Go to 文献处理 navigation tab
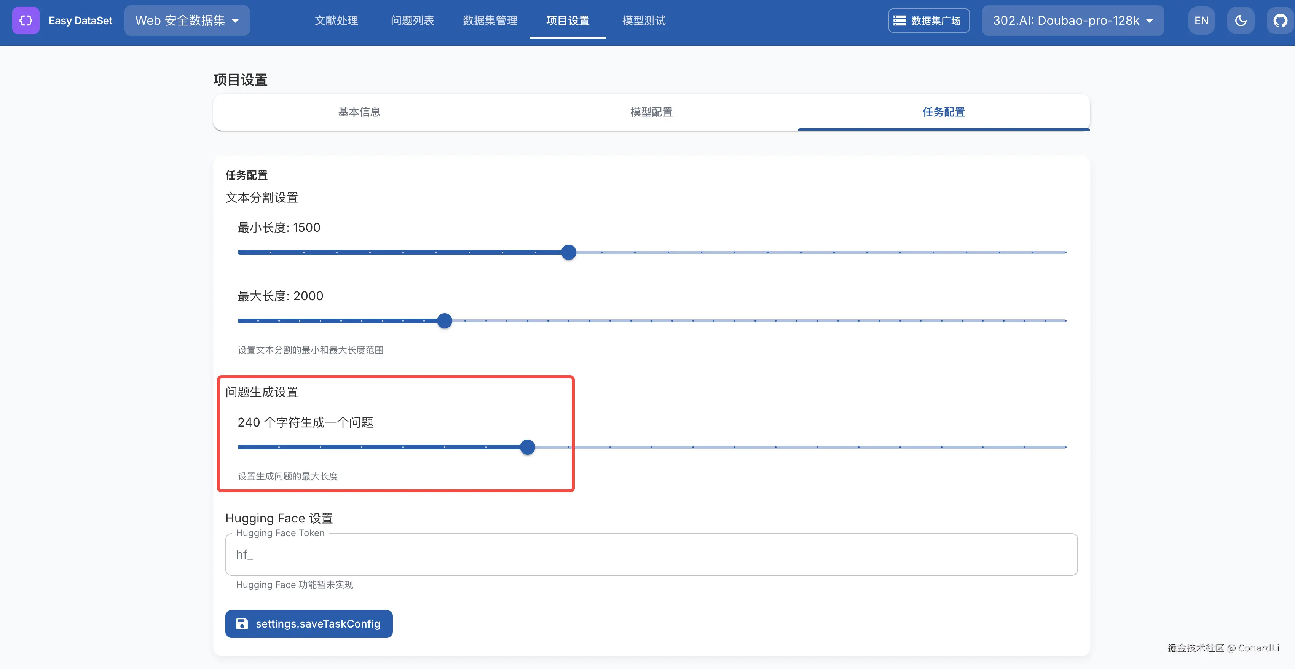1295x669 pixels. coord(336,21)
